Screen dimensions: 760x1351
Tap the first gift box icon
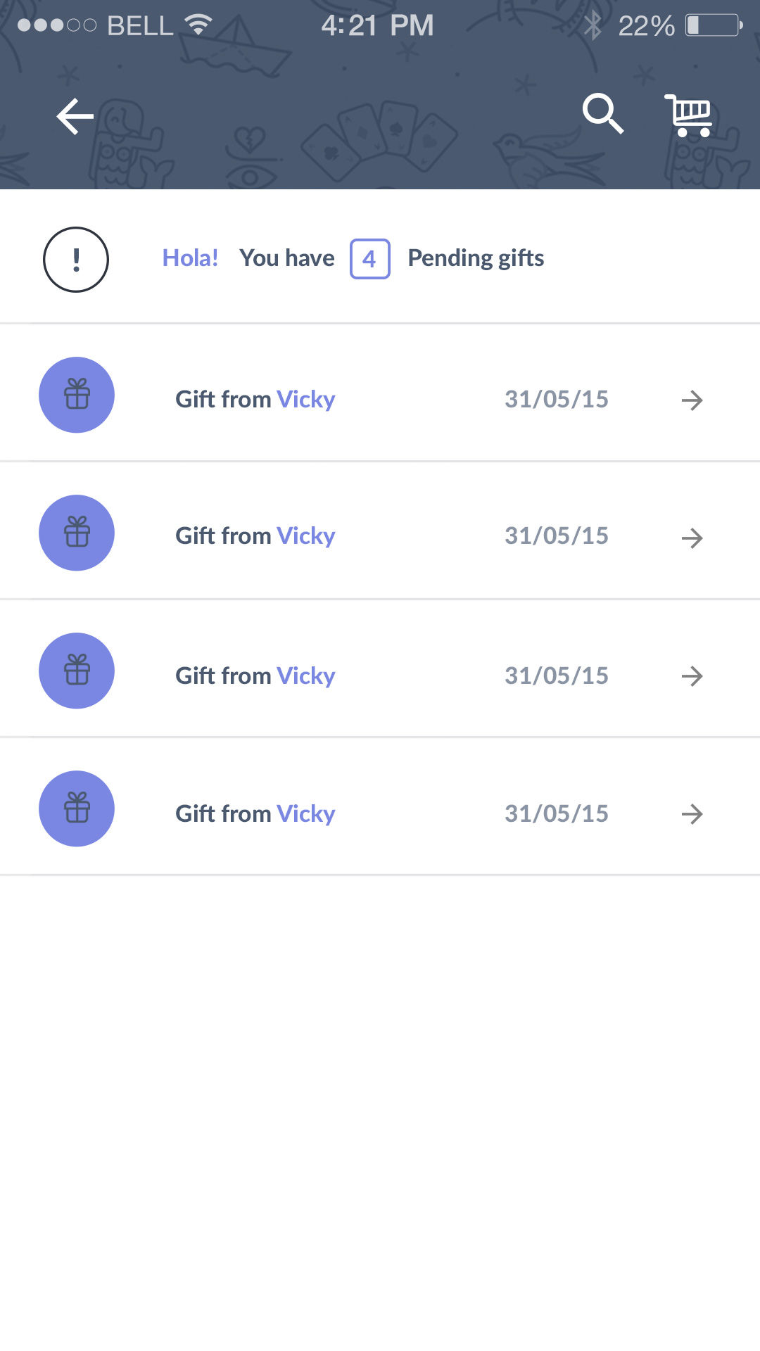tap(77, 395)
